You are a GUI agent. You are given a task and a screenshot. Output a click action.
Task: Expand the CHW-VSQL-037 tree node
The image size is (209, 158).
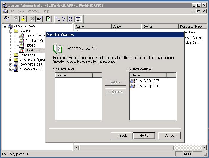[x=10, y=65]
